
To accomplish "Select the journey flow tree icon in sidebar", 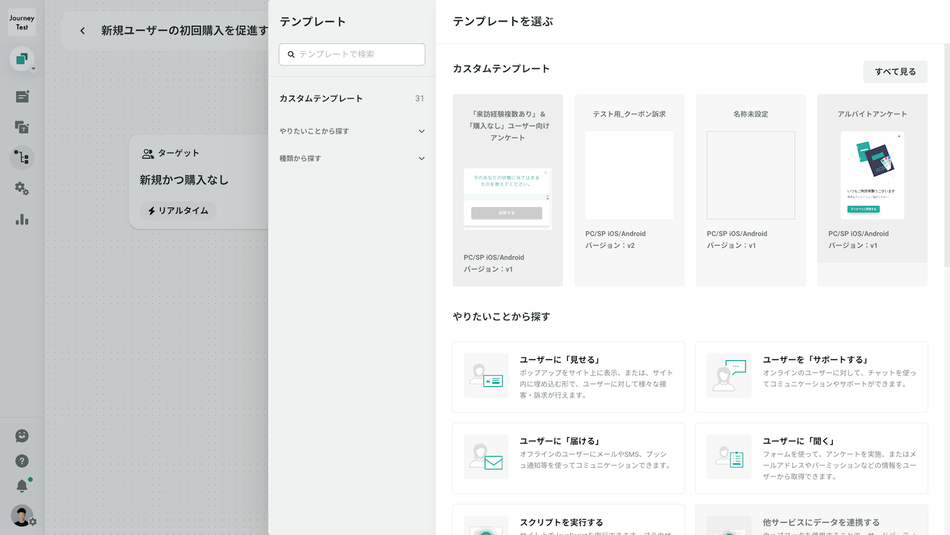I will click(22, 158).
